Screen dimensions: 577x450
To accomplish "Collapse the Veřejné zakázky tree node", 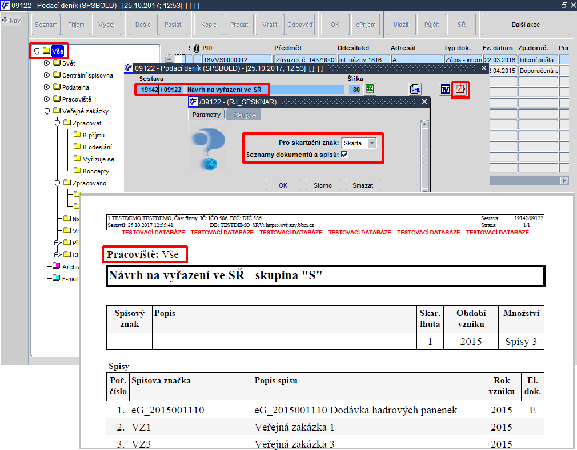I will click(x=47, y=111).
